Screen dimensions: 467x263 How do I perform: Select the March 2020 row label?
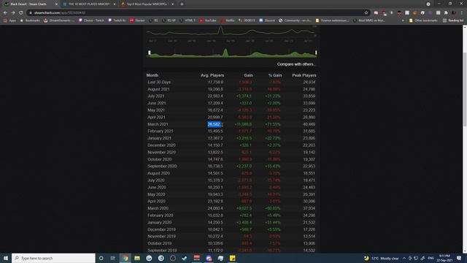click(158, 208)
